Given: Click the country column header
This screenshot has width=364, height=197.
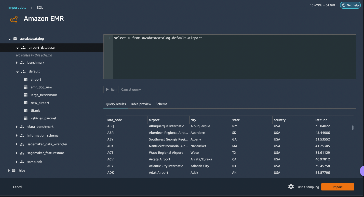Looking at the screenshot, I should 293,120.
